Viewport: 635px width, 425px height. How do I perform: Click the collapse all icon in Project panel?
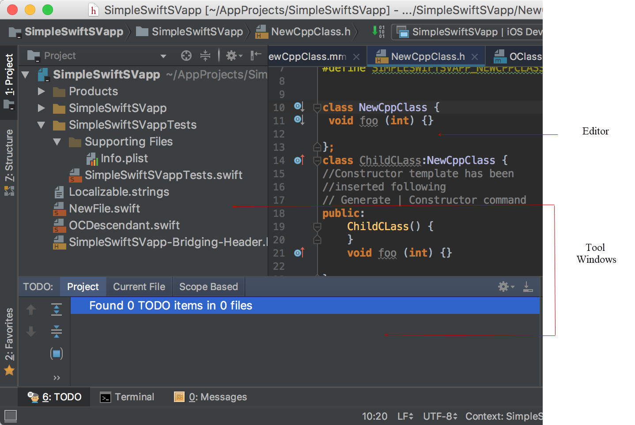coord(205,56)
